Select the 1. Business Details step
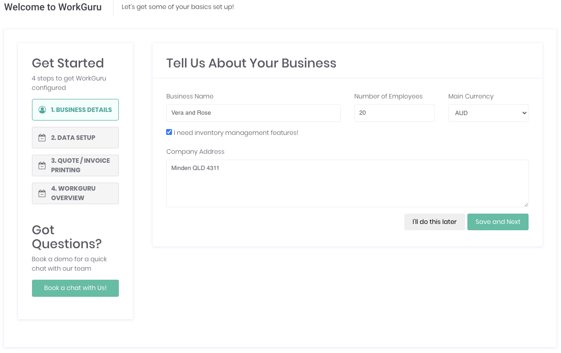This screenshot has width=561, height=353. pyautogui.click(x=75, y=110)
